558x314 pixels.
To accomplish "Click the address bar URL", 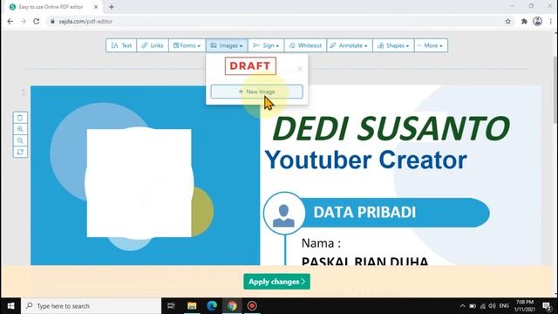I will click(85, 21).
